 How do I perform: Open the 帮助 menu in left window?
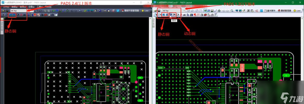click(x=48, y=7)
